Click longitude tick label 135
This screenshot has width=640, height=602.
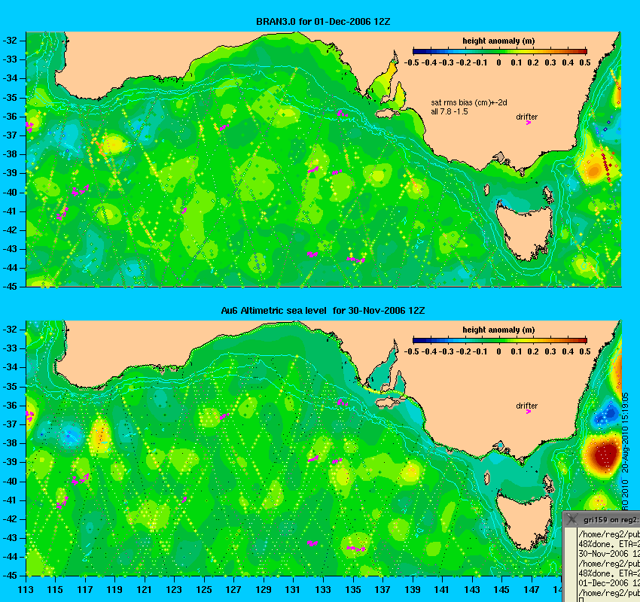pos(352,590)
